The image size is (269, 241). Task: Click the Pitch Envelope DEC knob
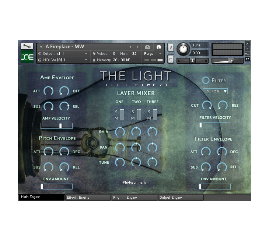tap(64, 152)
